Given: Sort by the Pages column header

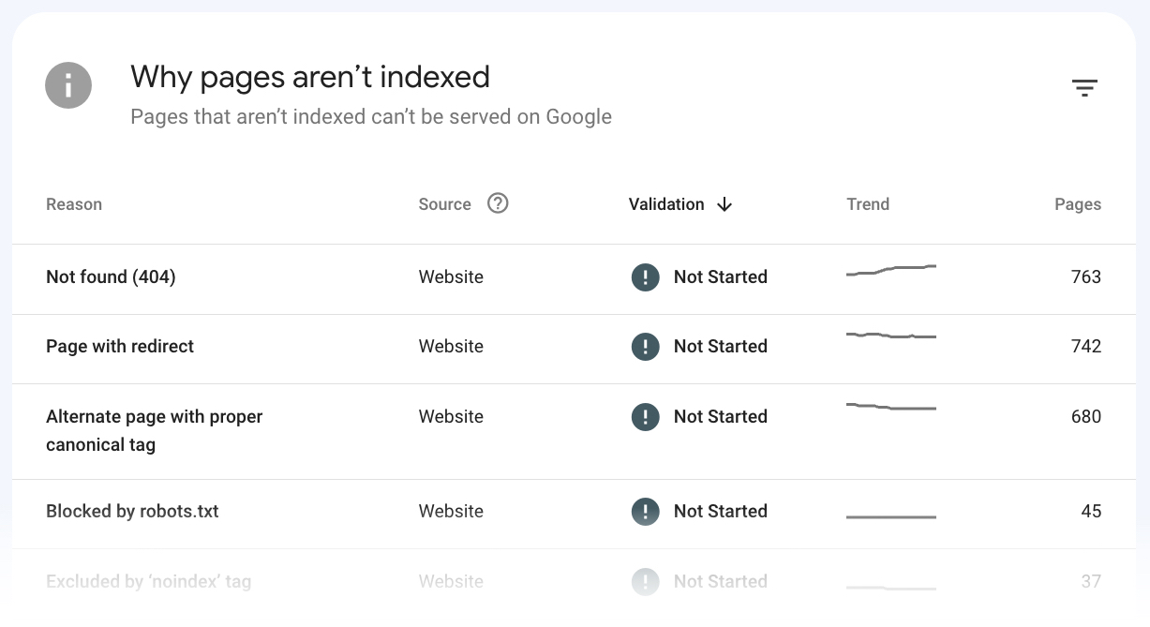Looking at the screenshot, I should [1078, 203].
